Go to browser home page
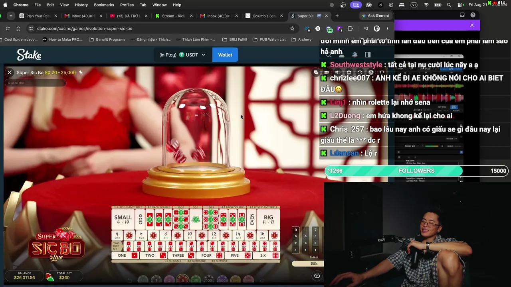 (x=18, y=28)
